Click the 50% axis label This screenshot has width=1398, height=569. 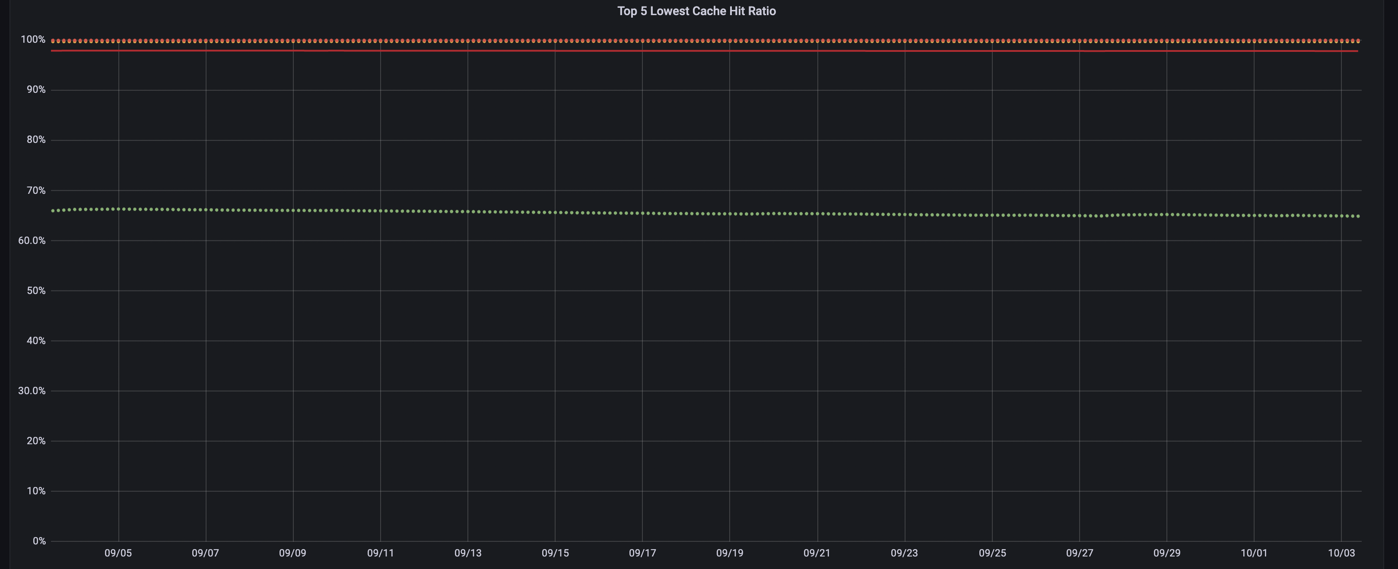pyautogui.click(x=36, y=290)
